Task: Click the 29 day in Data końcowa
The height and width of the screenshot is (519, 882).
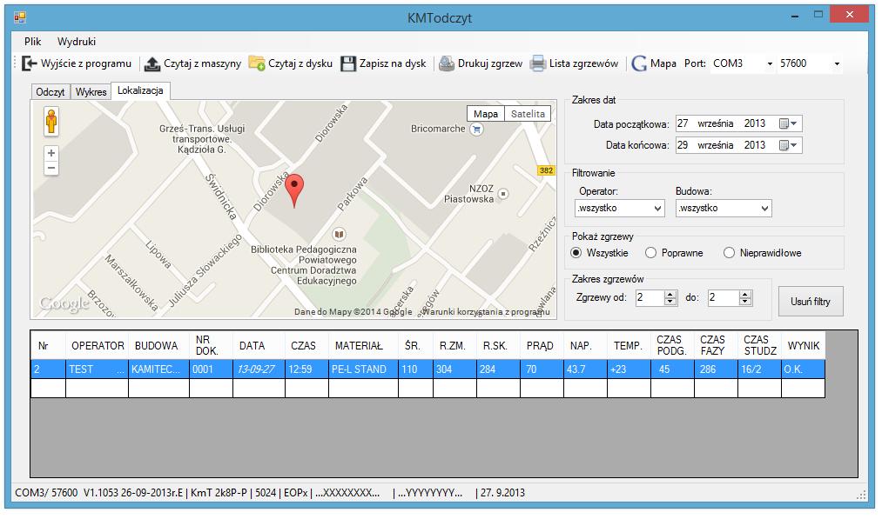Action: pos(683,145)
